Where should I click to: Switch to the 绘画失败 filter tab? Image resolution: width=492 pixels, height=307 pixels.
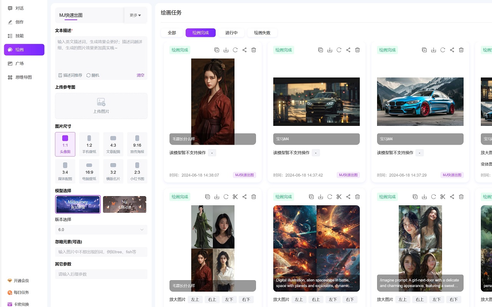click(x=262, y=33)
